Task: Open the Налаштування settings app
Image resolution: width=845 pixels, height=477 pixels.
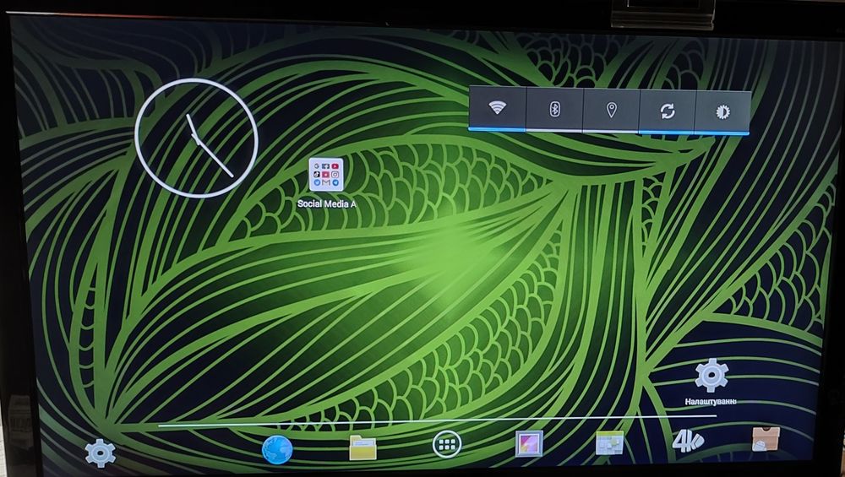Action: click(711, 375)
